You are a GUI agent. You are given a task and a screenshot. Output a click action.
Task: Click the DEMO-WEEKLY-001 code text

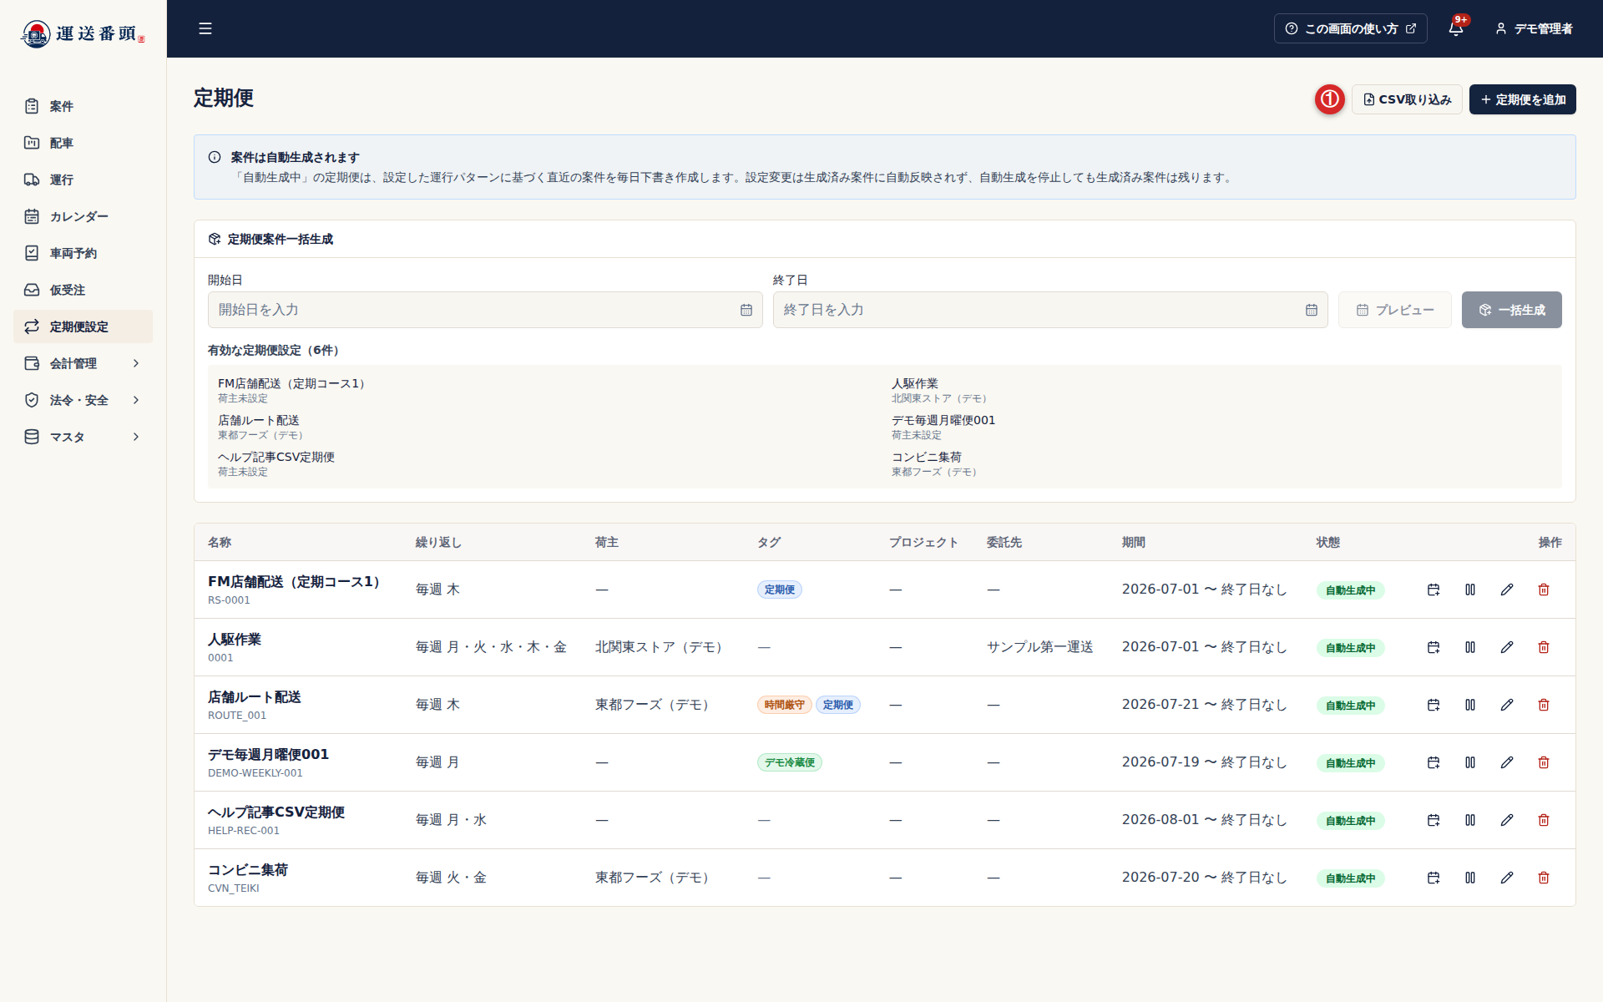point(255,773)
